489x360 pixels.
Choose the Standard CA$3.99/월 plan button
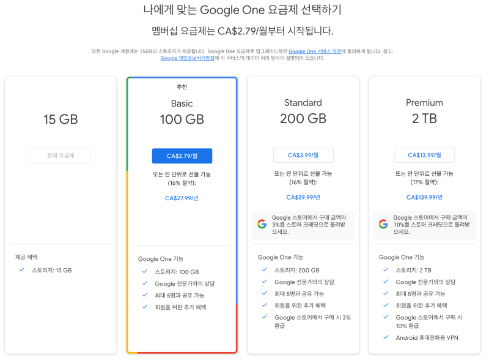[x=303, y=156]
